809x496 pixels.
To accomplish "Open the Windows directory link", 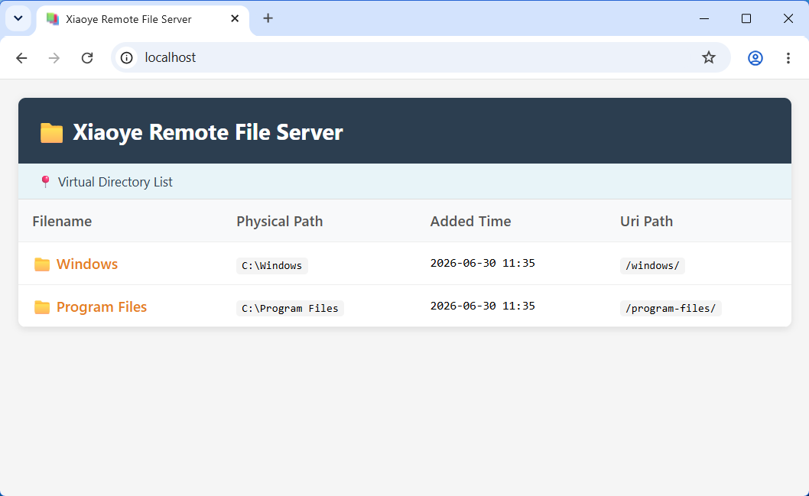I will [x=87, y=264].
